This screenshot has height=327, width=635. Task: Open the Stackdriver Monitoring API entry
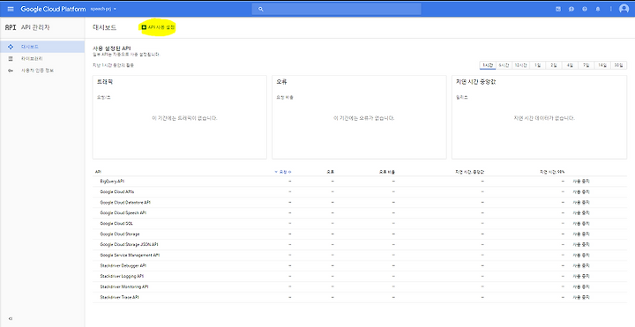tap(124, 286)
